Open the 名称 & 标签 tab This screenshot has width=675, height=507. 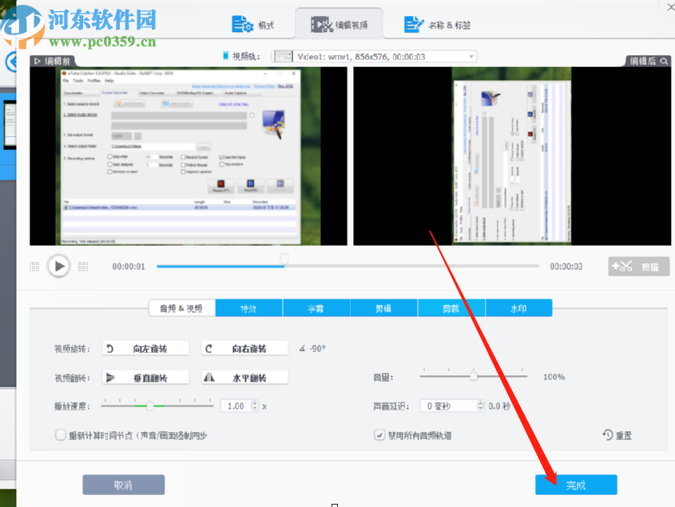tap(438, 25)
